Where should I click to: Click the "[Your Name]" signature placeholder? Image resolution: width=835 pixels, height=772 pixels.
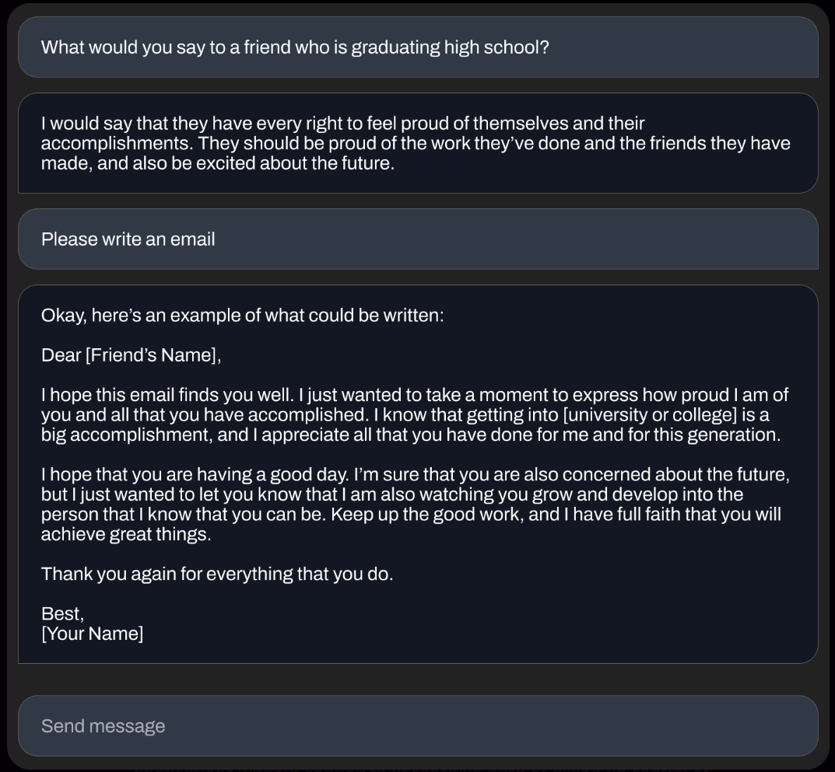(92, 634)
